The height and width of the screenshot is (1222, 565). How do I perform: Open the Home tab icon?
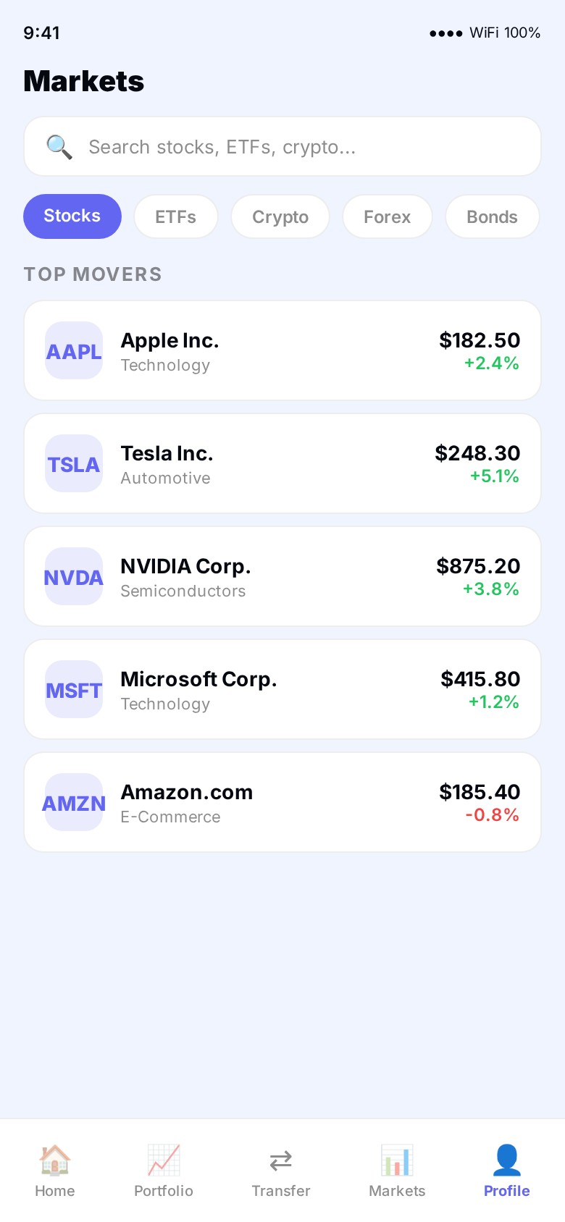click(55, 1160)
